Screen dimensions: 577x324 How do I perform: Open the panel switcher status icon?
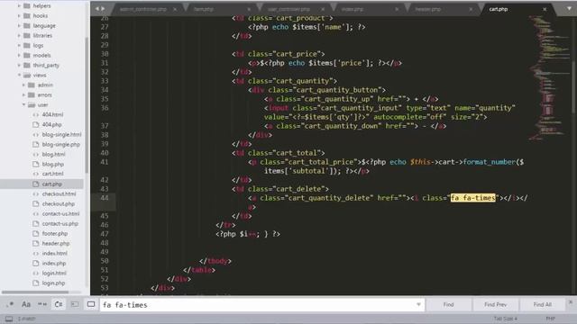(x=9, y=319)
